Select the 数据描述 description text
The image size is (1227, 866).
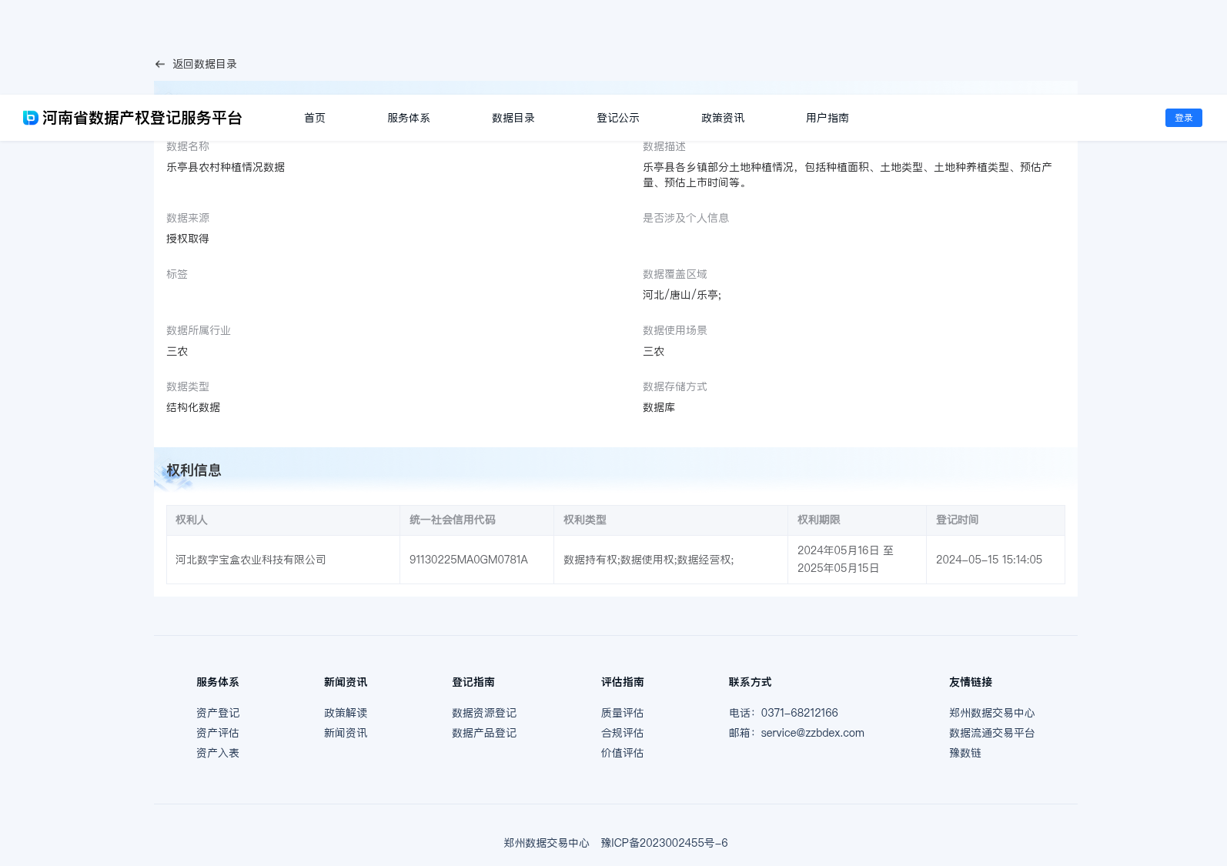pos(848,175)
